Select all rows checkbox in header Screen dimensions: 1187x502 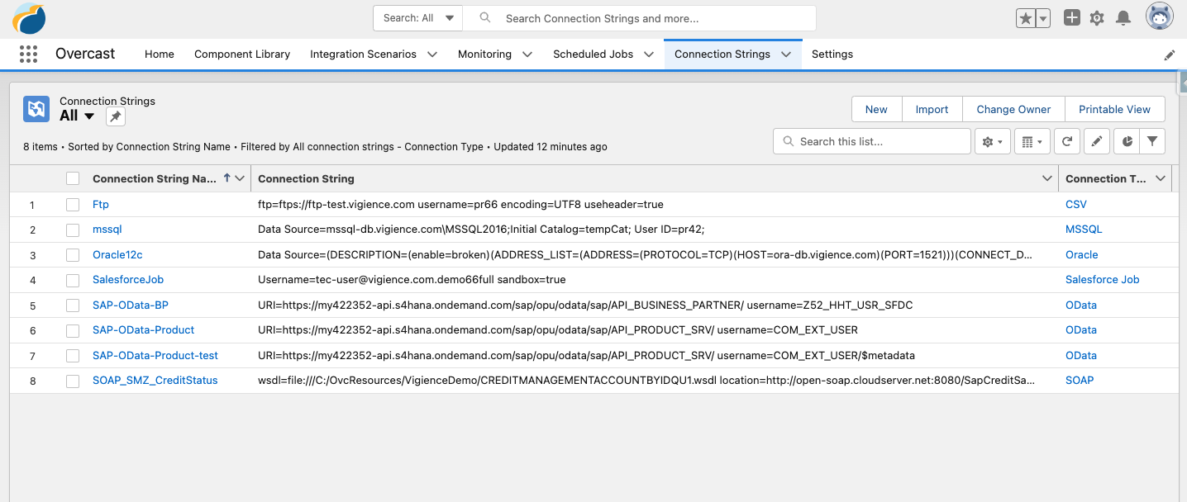click(x=73, y=178)
